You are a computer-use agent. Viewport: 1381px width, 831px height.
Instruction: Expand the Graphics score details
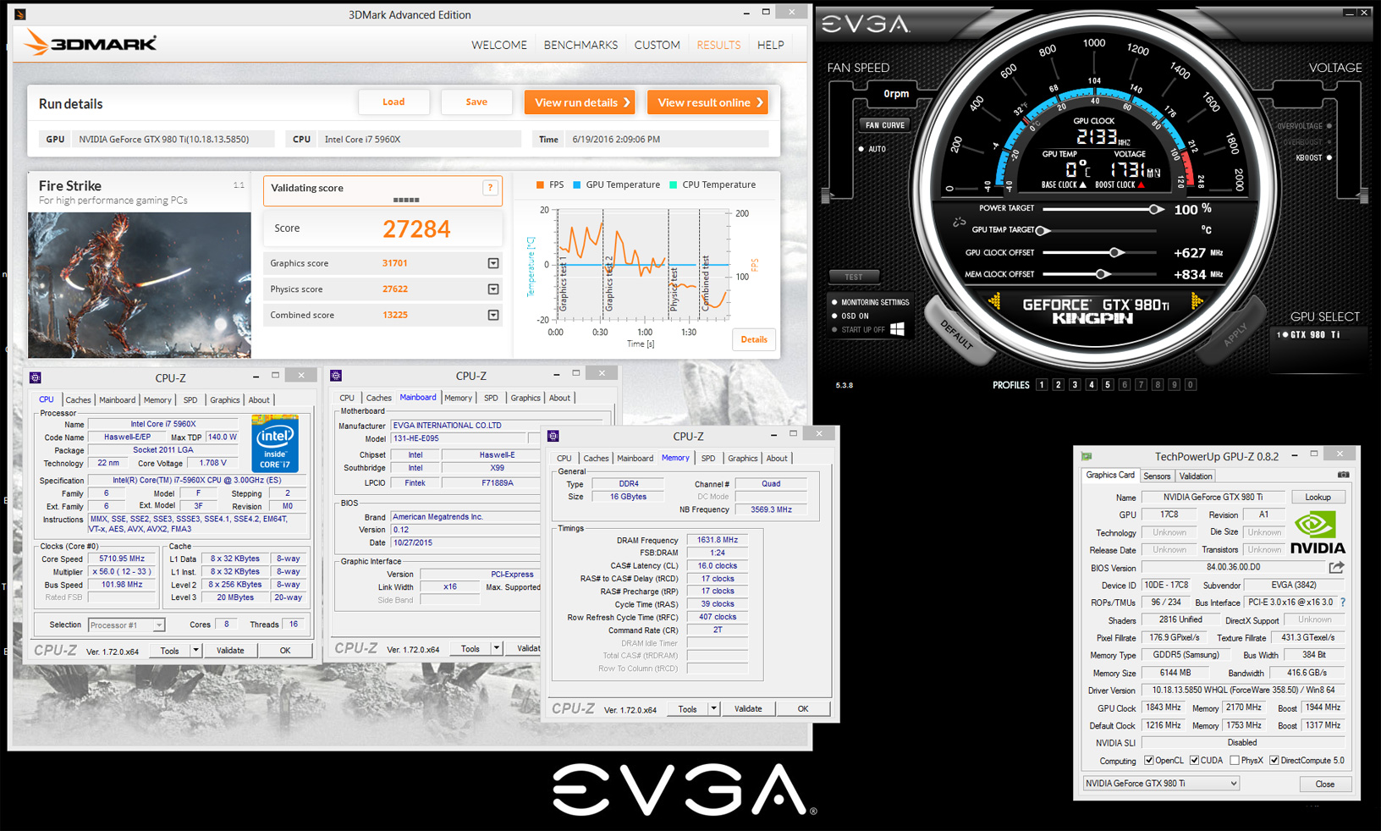tap(493, 263)
